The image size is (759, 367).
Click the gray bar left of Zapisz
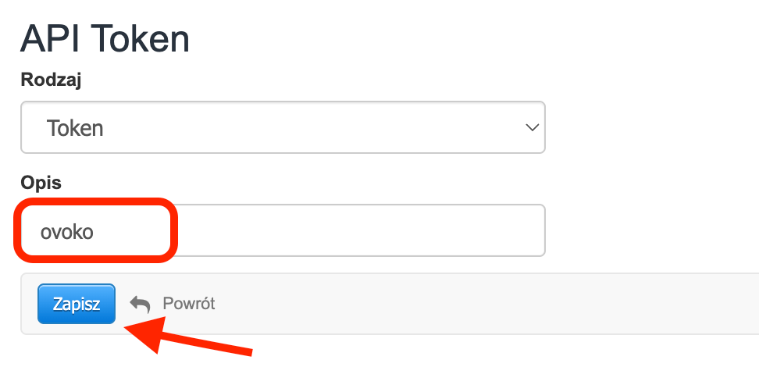30,304
